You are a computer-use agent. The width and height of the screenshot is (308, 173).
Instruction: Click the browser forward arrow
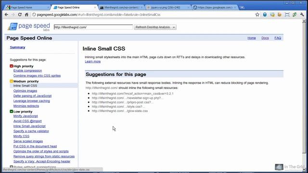(x=13, y=15)
